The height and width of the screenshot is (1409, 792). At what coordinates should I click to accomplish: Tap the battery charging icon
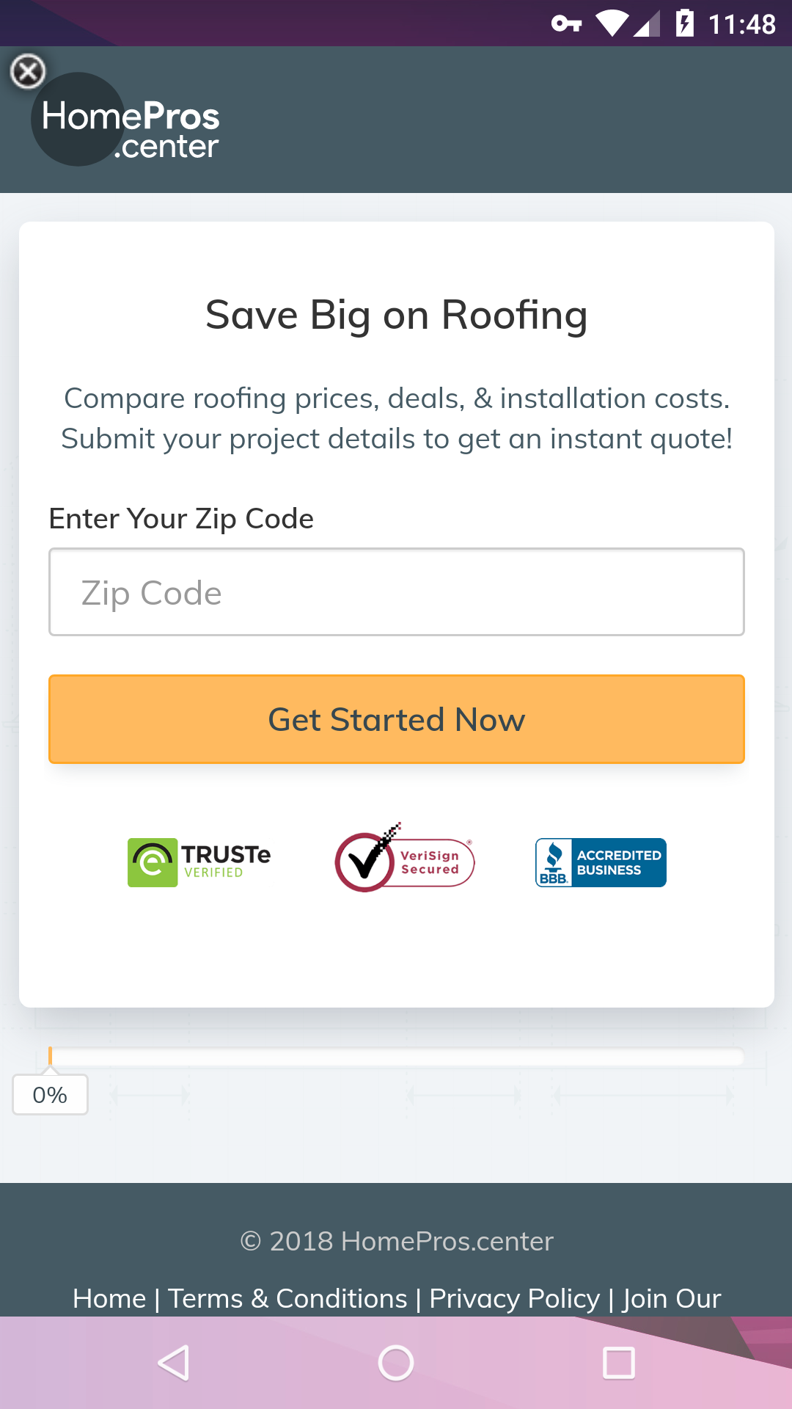pos(684,23)
